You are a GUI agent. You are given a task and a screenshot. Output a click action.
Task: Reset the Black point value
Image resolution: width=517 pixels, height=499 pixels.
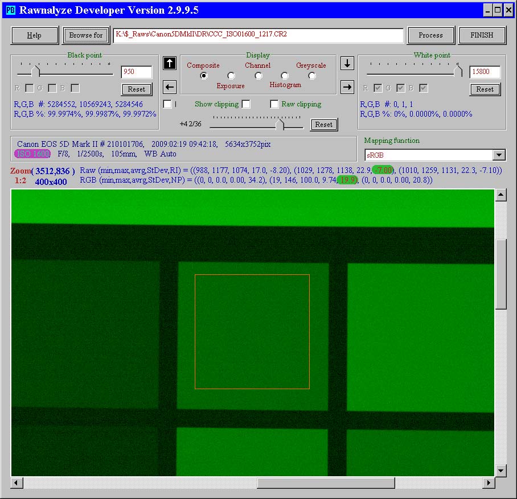tap(137, 89)
